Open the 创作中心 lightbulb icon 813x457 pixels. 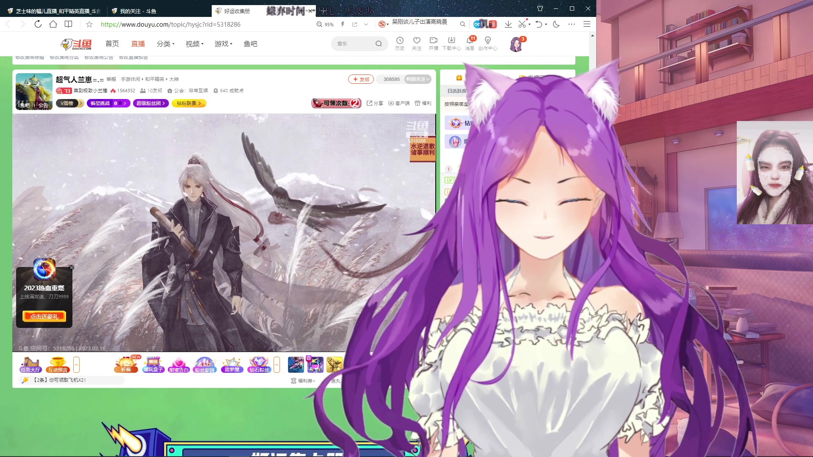pyautogui.click(x=488, y=43)
